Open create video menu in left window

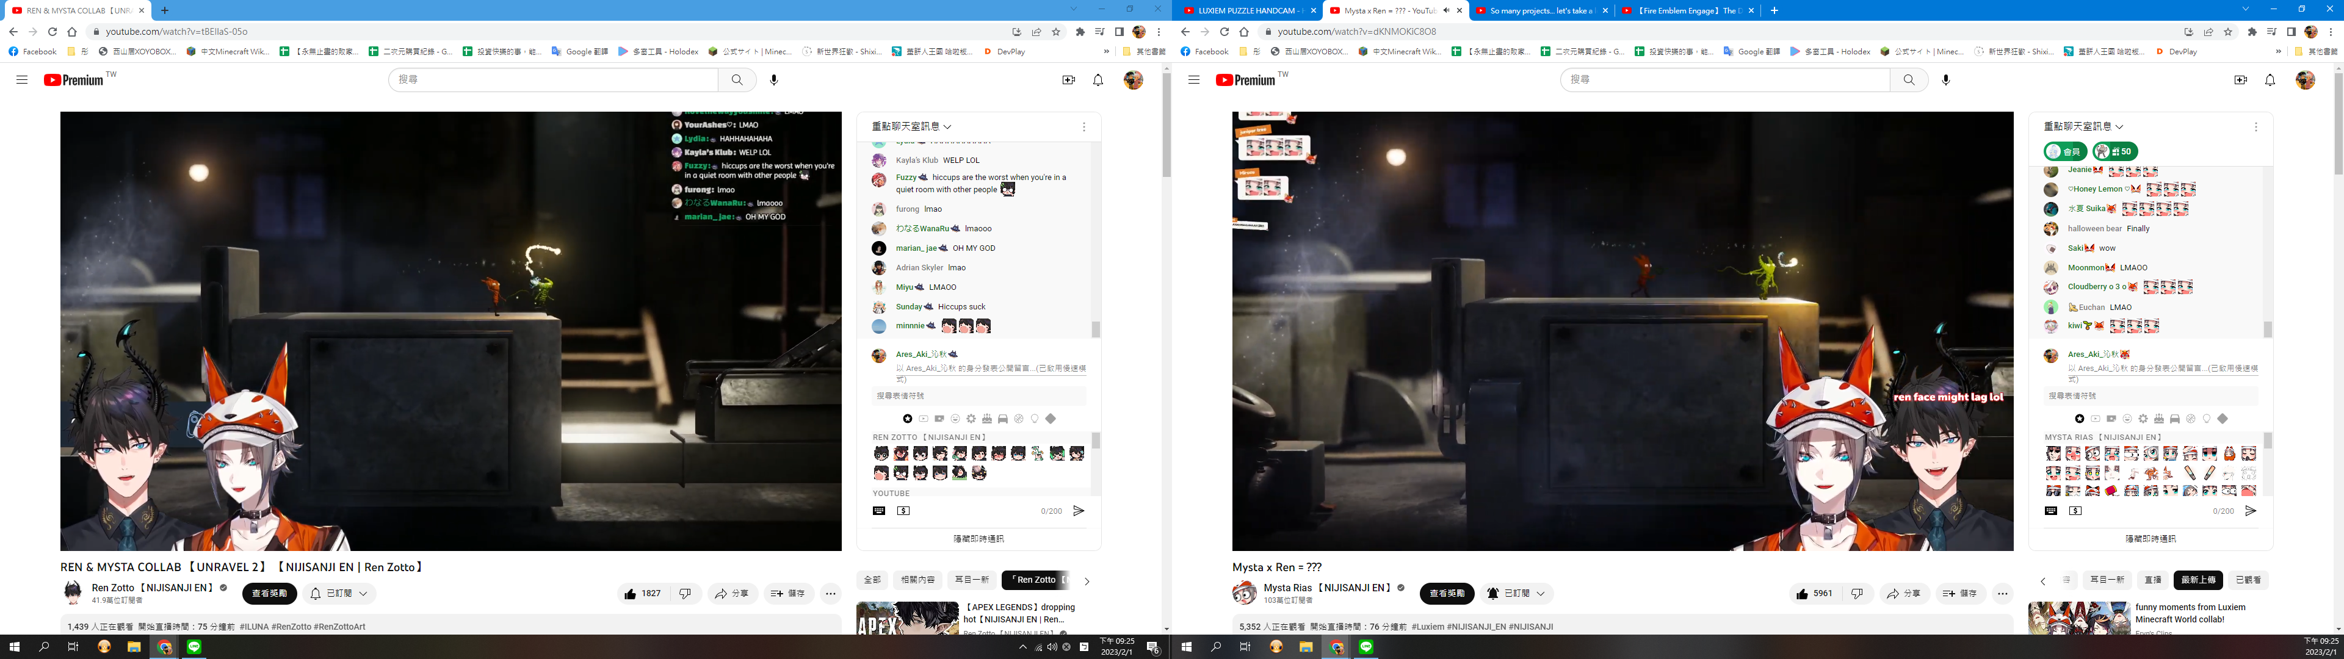click(x=1068, y=80)
